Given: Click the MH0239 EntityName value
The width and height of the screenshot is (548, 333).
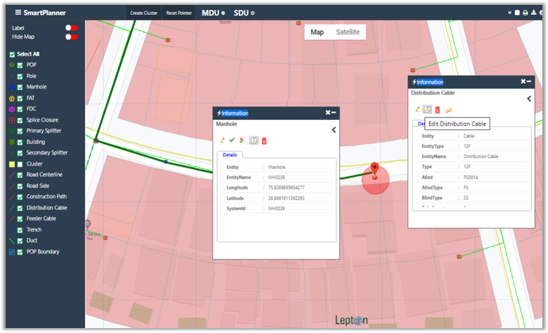Looking at the screenshot, I should tap(276, 177).
